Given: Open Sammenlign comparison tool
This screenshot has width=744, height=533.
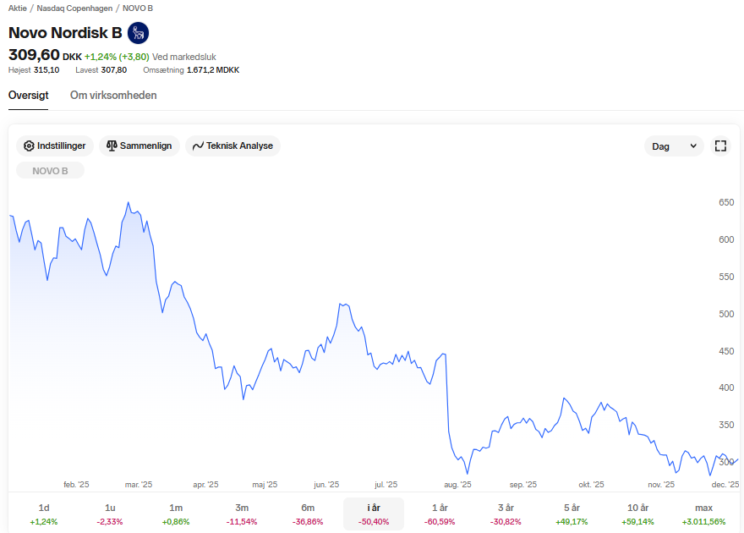Looking at the screenshot, I should point(139,146).
